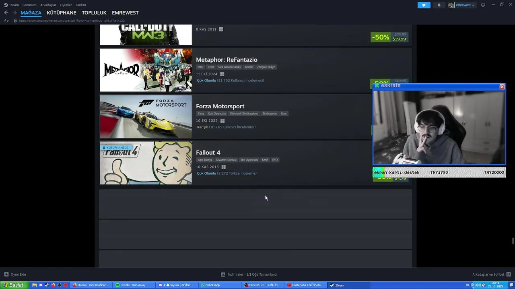
Task: Click the Metaphor: ReFantazio cover image
Action: pyautogui.click(x=146, y=70)
